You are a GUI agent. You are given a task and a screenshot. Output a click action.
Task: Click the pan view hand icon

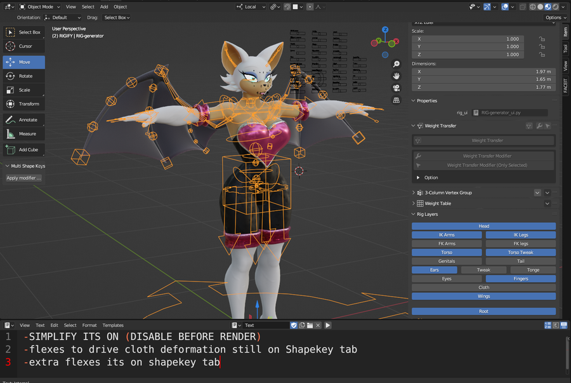tap(396, 76)
